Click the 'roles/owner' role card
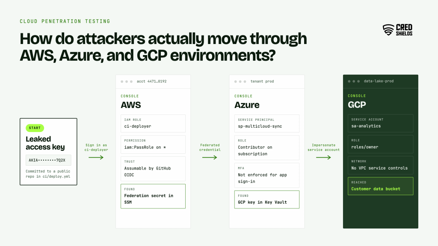 click(380, 144)
